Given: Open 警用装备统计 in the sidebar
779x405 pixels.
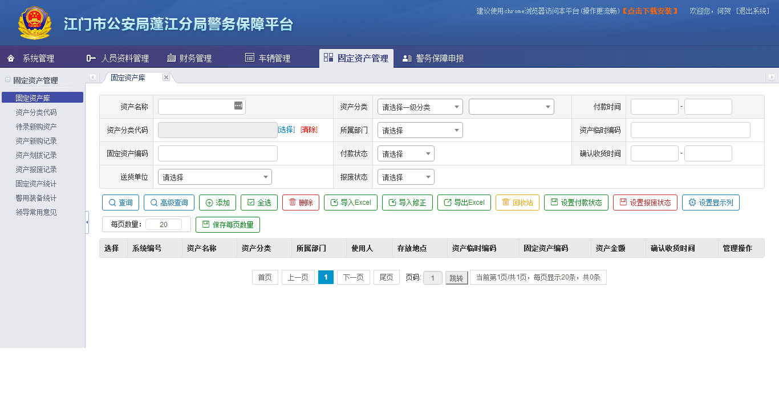Looking at the screenshot, I should click(x=36, y=198).
